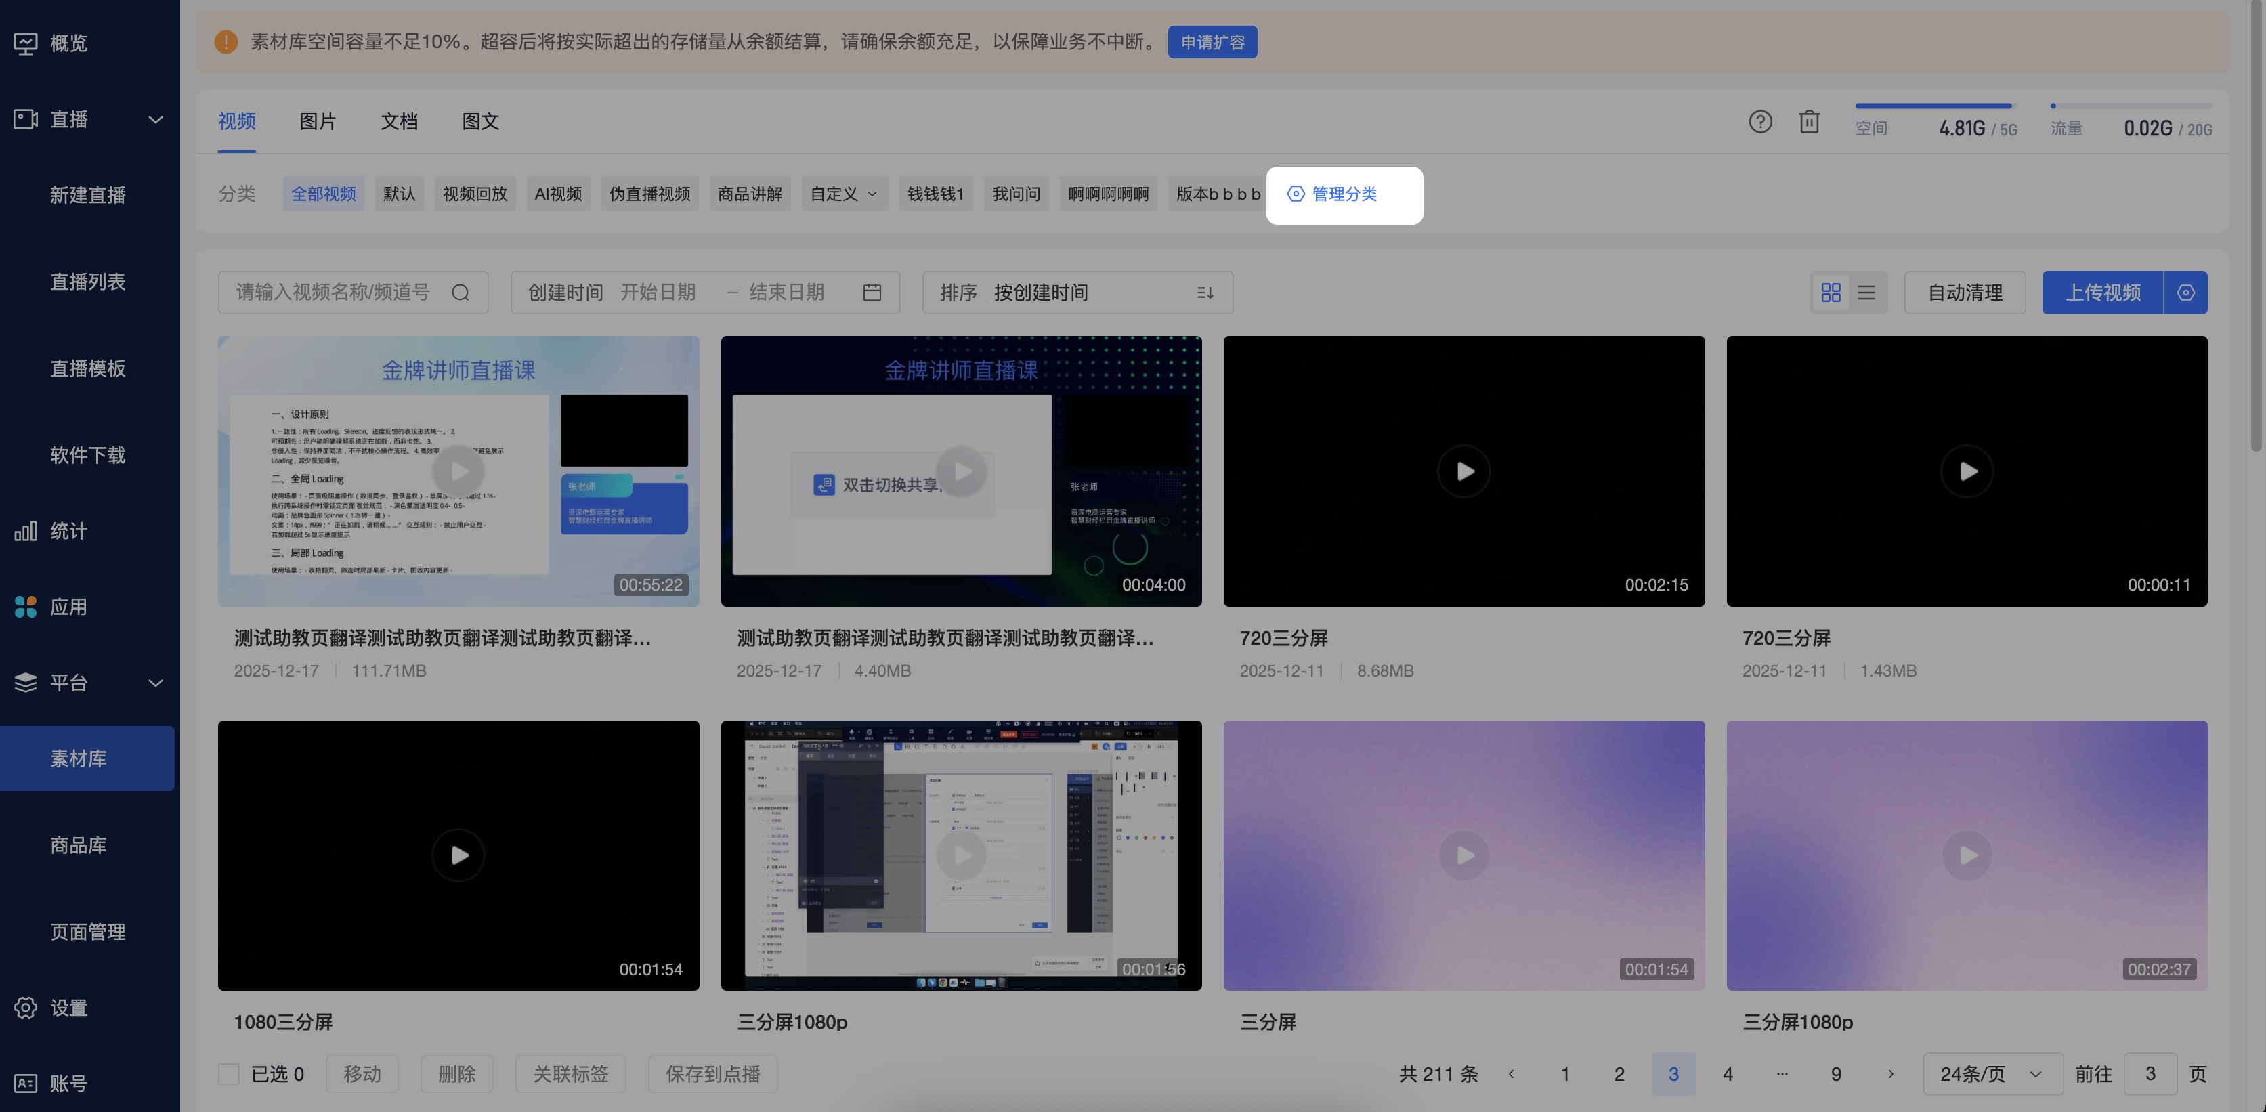The image size is (2266, 1112).
Task: Click the 自动清理 button
Action: [1965, 293]
